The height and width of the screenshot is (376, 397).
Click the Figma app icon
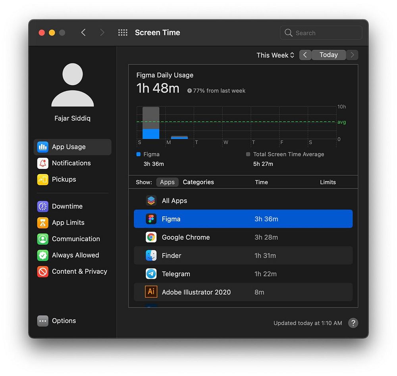tap(151, 219)
